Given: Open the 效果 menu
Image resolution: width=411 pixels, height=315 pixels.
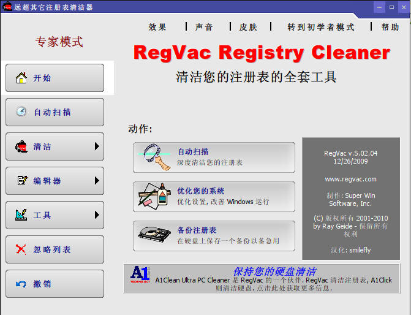Looking at the screenshot, I should click(x=157, y=27).
